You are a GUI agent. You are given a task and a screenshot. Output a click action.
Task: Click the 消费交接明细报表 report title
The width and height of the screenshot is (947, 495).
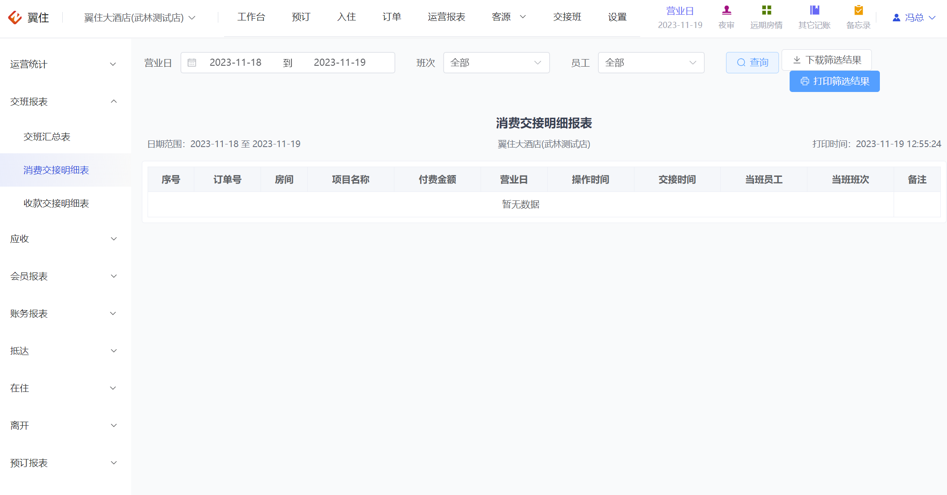pos(544,123)
